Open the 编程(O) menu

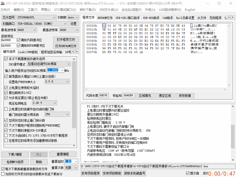[19, 10]
